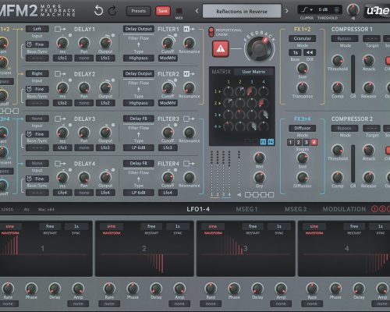Click the MIDI activity indicator
Image resolution: width=390 pixels, height=312 pixels.
179,11
